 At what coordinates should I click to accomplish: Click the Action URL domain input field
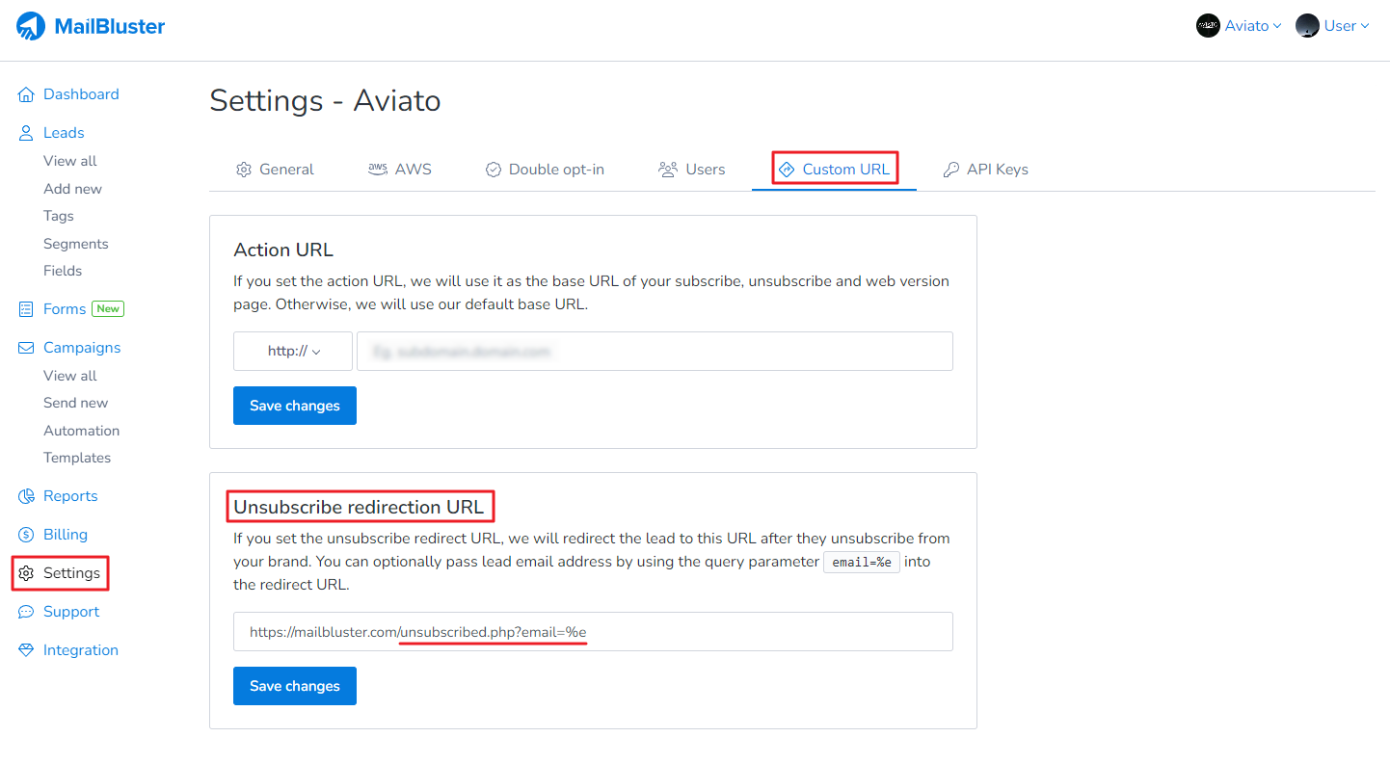(655, 352)
